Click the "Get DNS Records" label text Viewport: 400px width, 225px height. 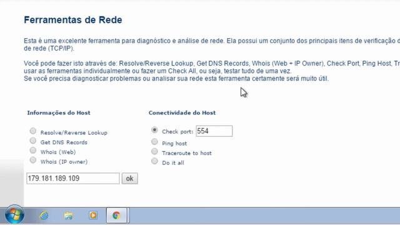[64, 142]
